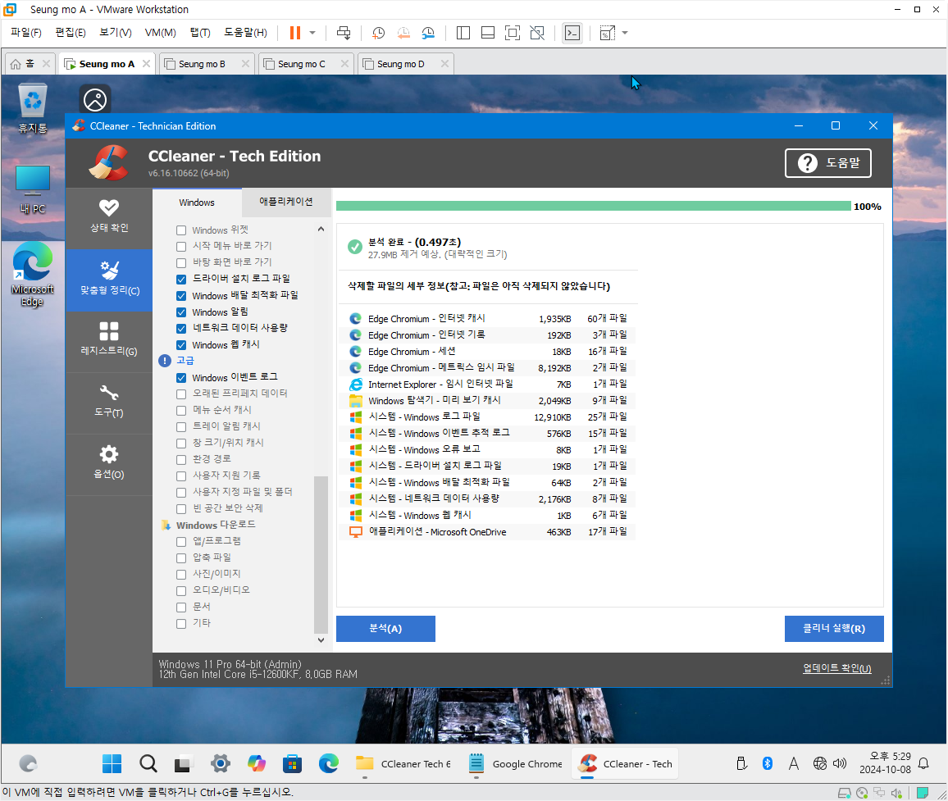Click the cleaner list vertical scrollbar thumb
The width and height of the screenshot is (948, 801).
321,553
